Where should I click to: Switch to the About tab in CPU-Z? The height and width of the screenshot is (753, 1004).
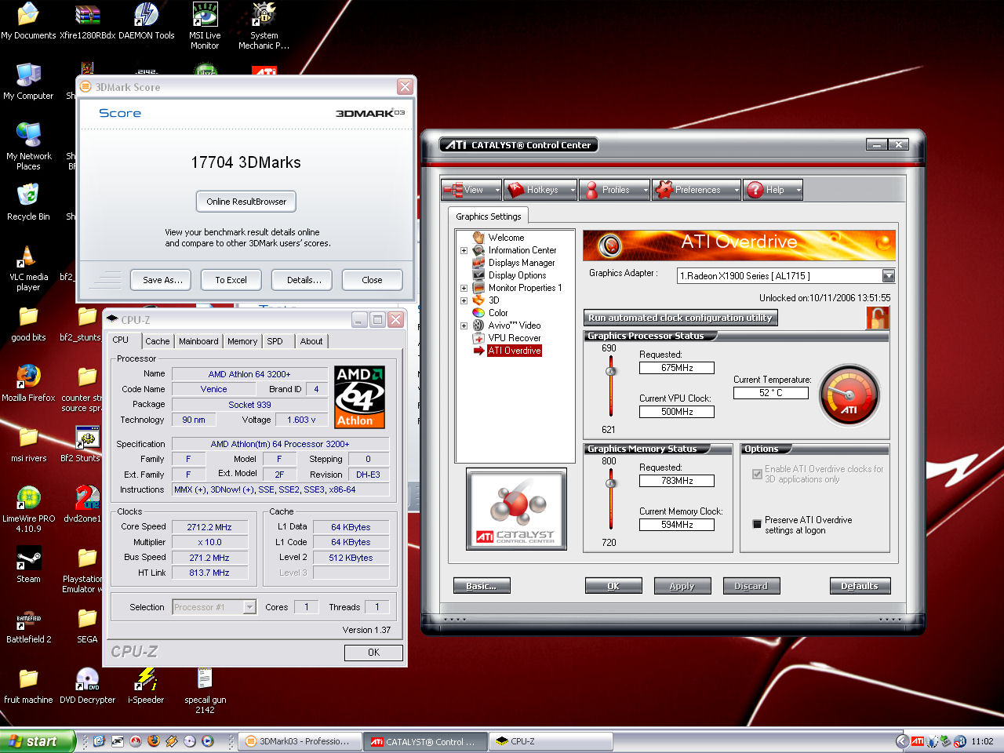311,341
